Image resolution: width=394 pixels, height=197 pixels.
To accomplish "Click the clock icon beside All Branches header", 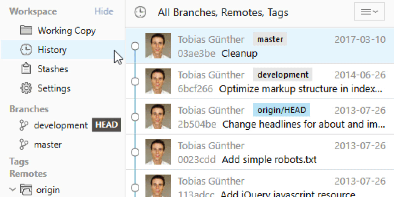I will coord(140,12).
